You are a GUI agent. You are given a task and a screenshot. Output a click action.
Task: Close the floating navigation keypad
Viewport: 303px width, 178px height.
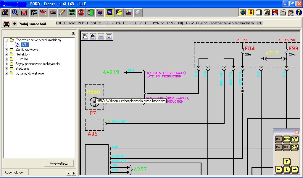tap(296, 132)
